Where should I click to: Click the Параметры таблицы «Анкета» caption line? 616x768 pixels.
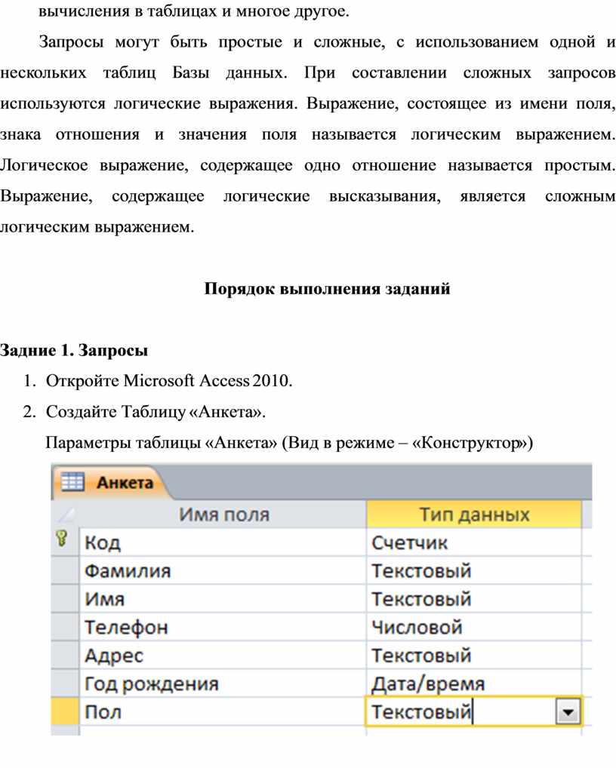(x=289, y=443)
